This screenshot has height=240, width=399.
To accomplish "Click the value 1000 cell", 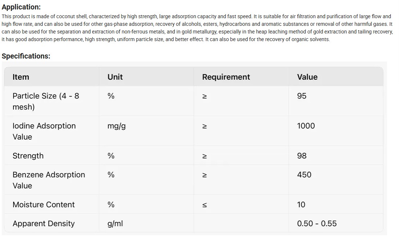I will [306, 126].
